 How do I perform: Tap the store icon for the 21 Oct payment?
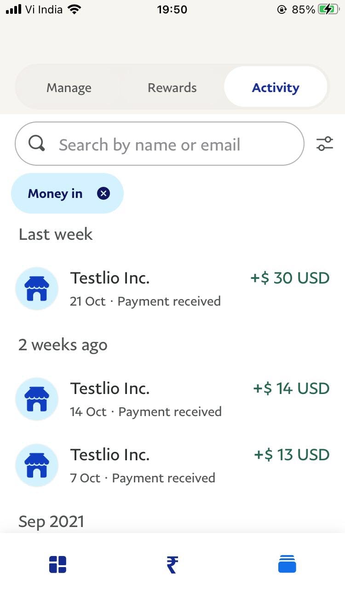[x=37, y=289]
